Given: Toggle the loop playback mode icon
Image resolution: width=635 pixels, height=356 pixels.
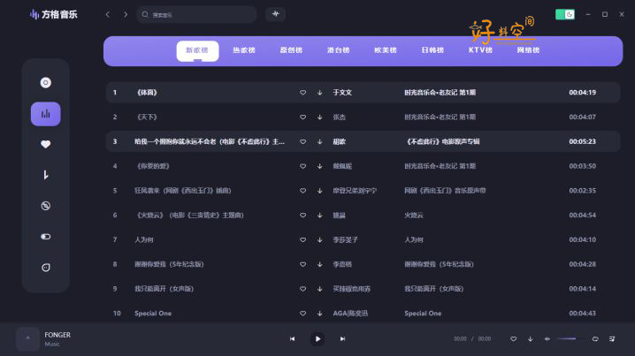Looking at the screenshot, I should [595, 339].
